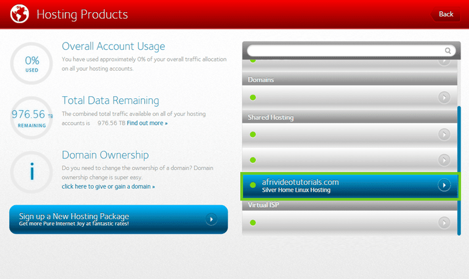Click the globe icon in the header
The image size is (469, 279).
point(20,14)
